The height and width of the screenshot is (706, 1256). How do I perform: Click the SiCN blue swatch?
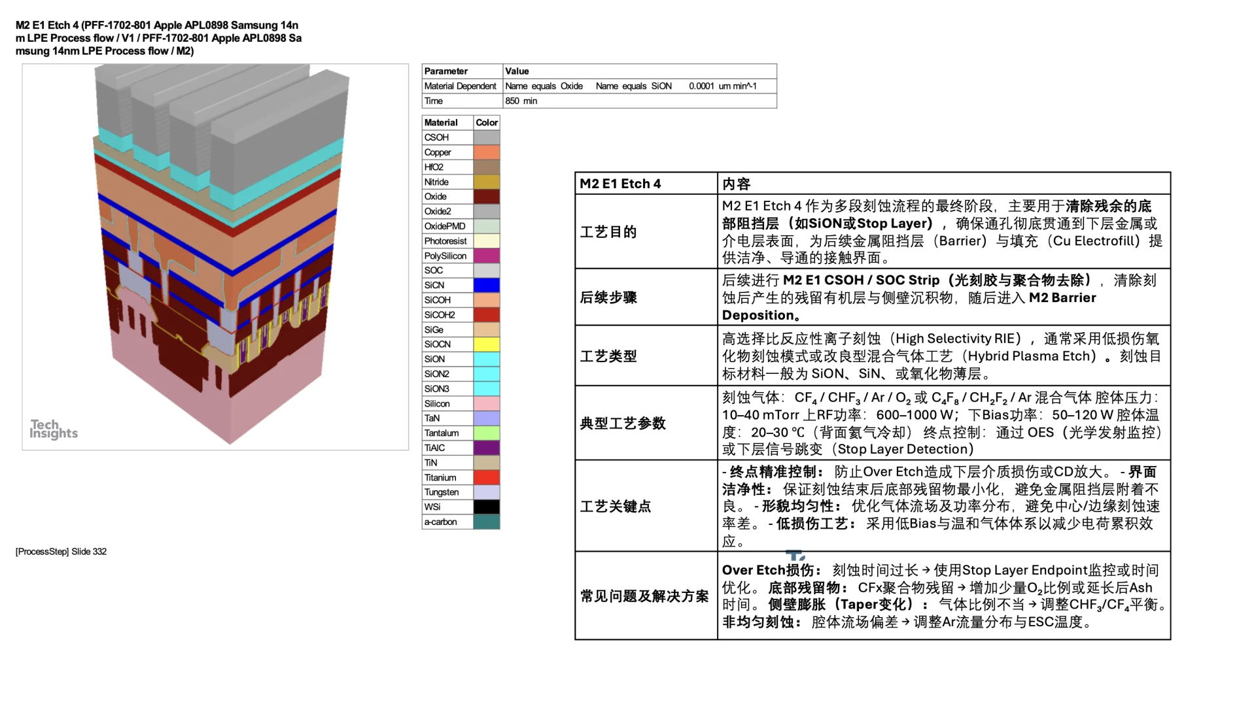[x=487, y=285]
